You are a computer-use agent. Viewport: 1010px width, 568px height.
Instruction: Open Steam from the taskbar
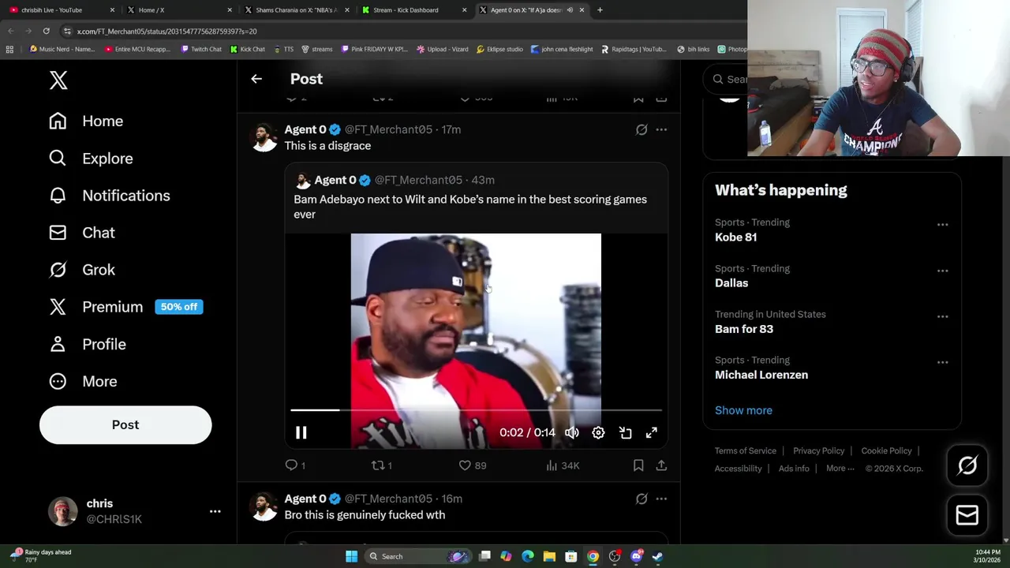pos(657,556)
